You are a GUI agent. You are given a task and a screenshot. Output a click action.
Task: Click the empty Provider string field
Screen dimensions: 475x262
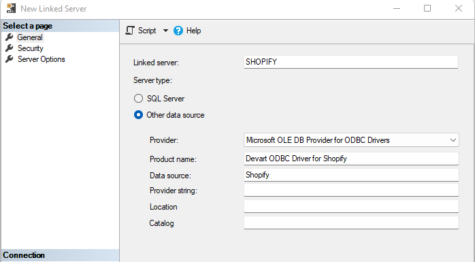click(351, 191)
